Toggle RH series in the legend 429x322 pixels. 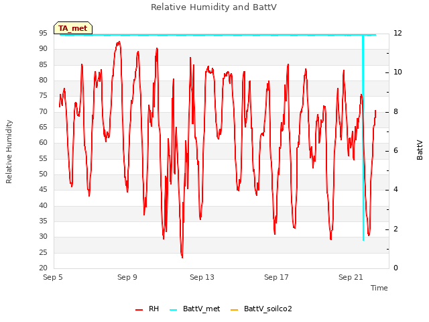click(147, 309)
